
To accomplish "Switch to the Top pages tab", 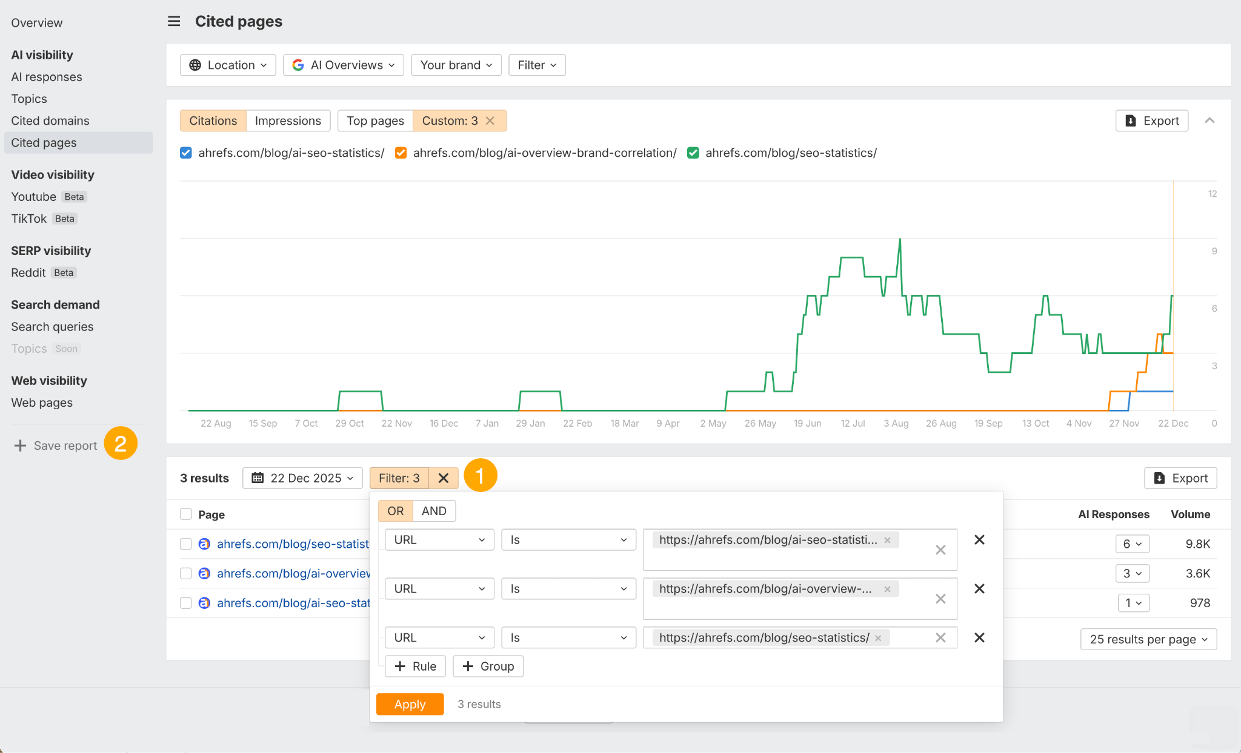I will pos(375,120).
